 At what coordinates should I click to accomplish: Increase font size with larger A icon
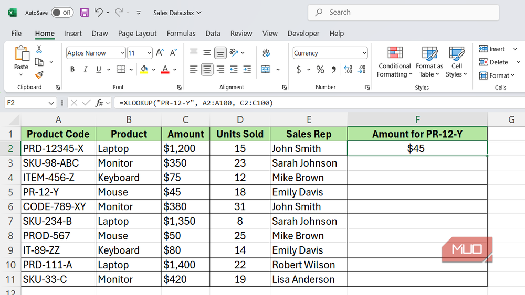pyautogui.click(x=160, y=53)
